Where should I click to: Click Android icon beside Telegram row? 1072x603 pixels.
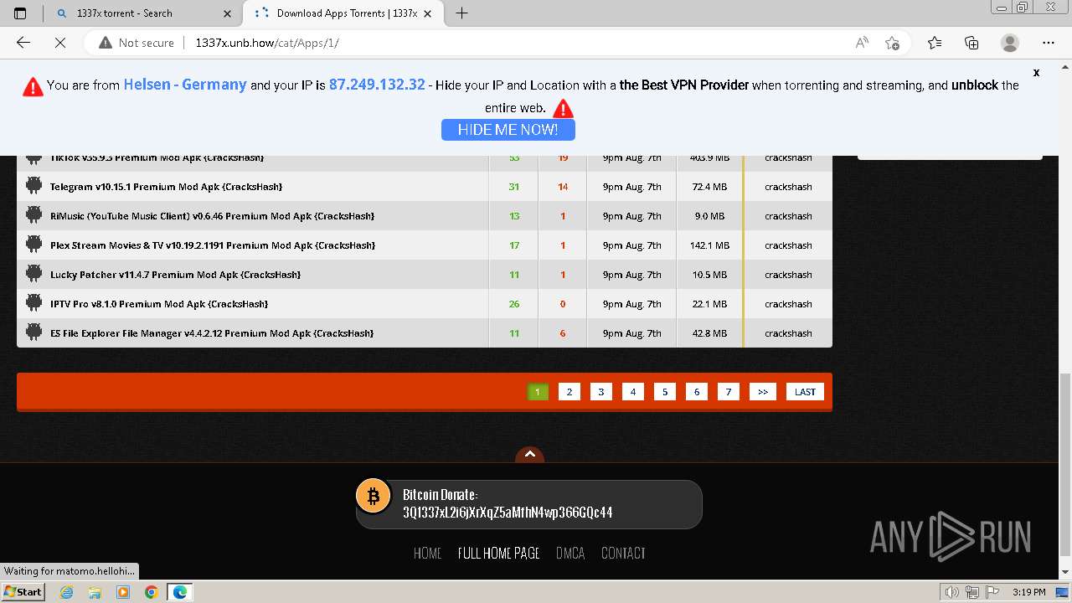pyautogui.click(x=33, y=186)
